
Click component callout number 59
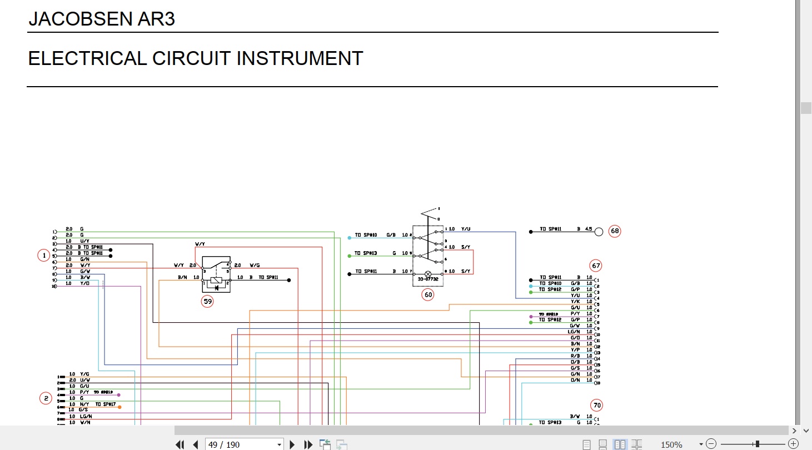(207, 302)
